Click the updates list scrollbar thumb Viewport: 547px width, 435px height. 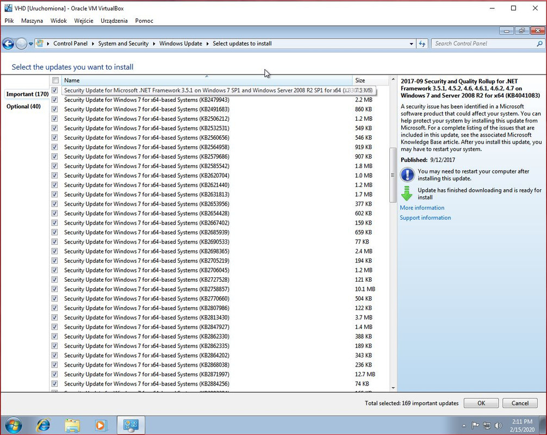393,175
